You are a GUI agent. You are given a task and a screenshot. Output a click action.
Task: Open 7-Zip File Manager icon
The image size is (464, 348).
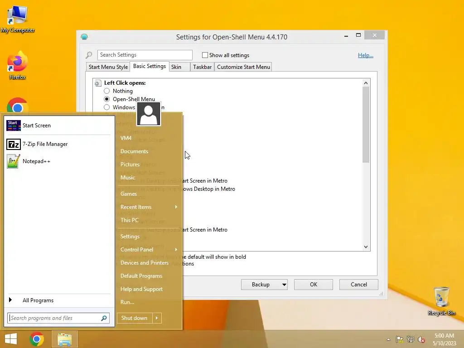[13, 144]
